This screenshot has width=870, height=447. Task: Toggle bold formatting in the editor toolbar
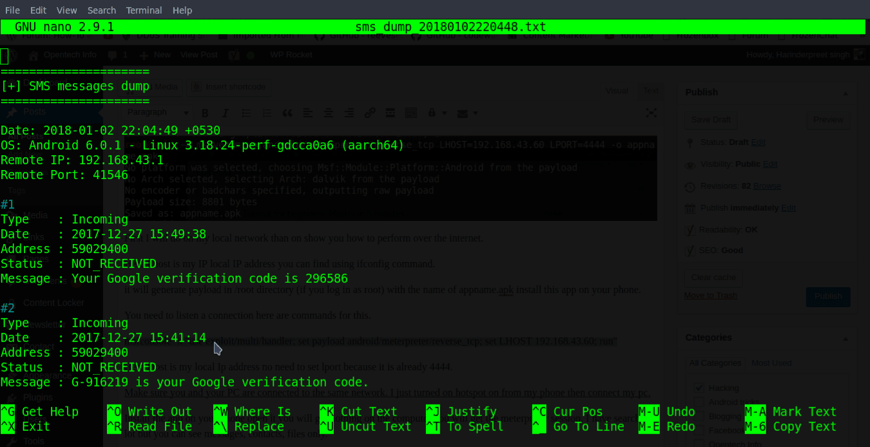click(x=205, y=113)
